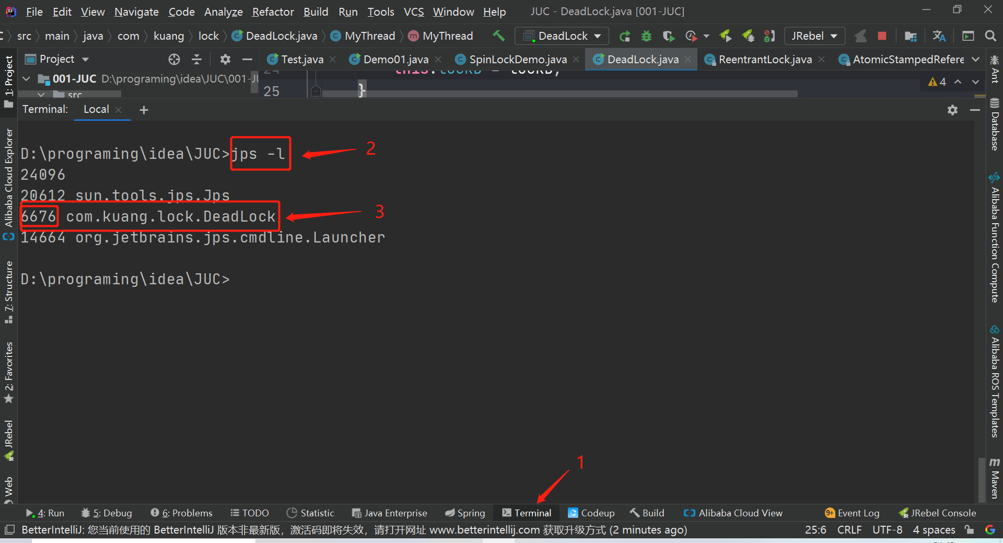Add a new terminal session tab
The width and height of the screenshot is (1003, 543).
pyautogui.click(x=144, y=110)
